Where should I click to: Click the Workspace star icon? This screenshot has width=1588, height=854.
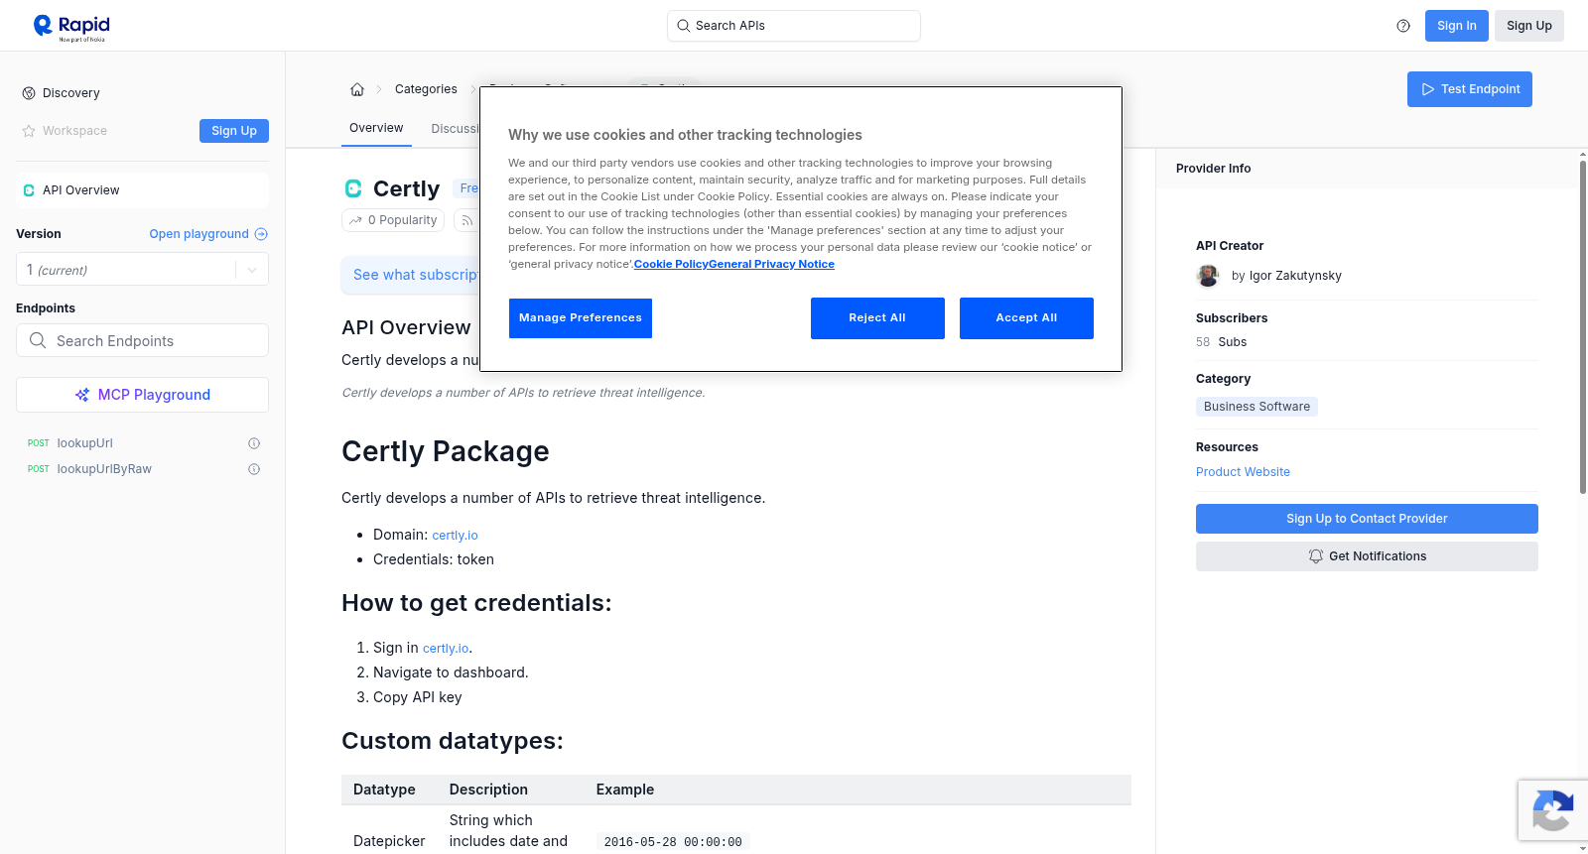click(29, 131)
